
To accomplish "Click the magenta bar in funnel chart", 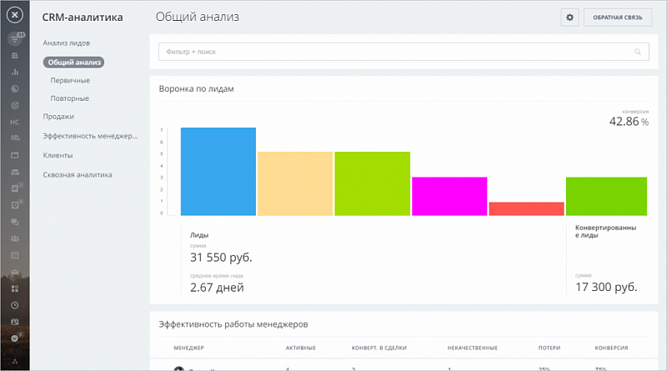I will point(449,196).
